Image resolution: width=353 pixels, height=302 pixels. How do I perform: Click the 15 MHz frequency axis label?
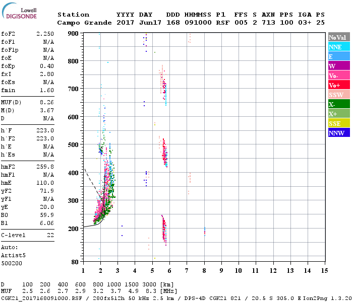pyautogui.click(x=324, y=271)
